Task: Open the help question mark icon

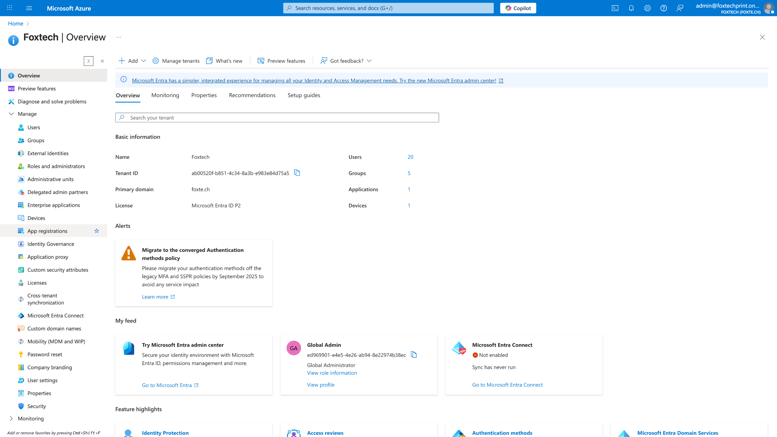Action: point(663,8)
